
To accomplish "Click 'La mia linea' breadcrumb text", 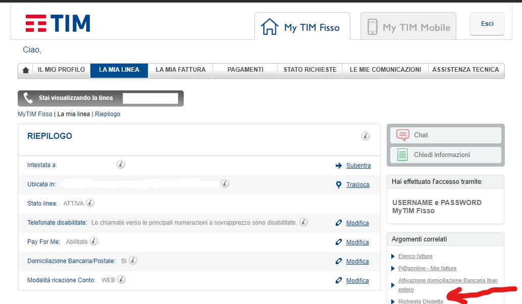I will tap(74, 114).
